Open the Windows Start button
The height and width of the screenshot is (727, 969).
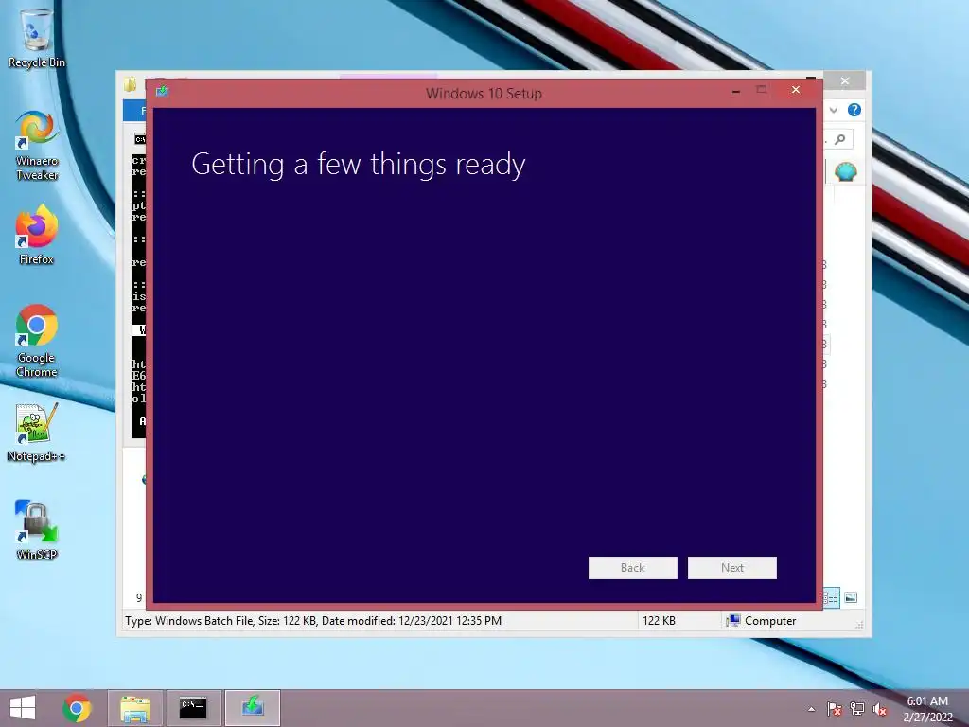click(x=23, y=708)
